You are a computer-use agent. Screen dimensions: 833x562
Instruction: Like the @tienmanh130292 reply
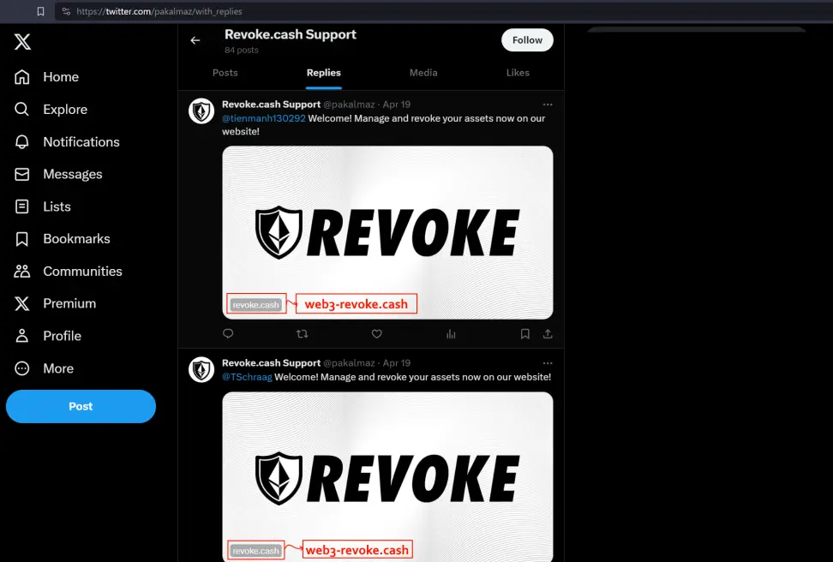[377, 333]
